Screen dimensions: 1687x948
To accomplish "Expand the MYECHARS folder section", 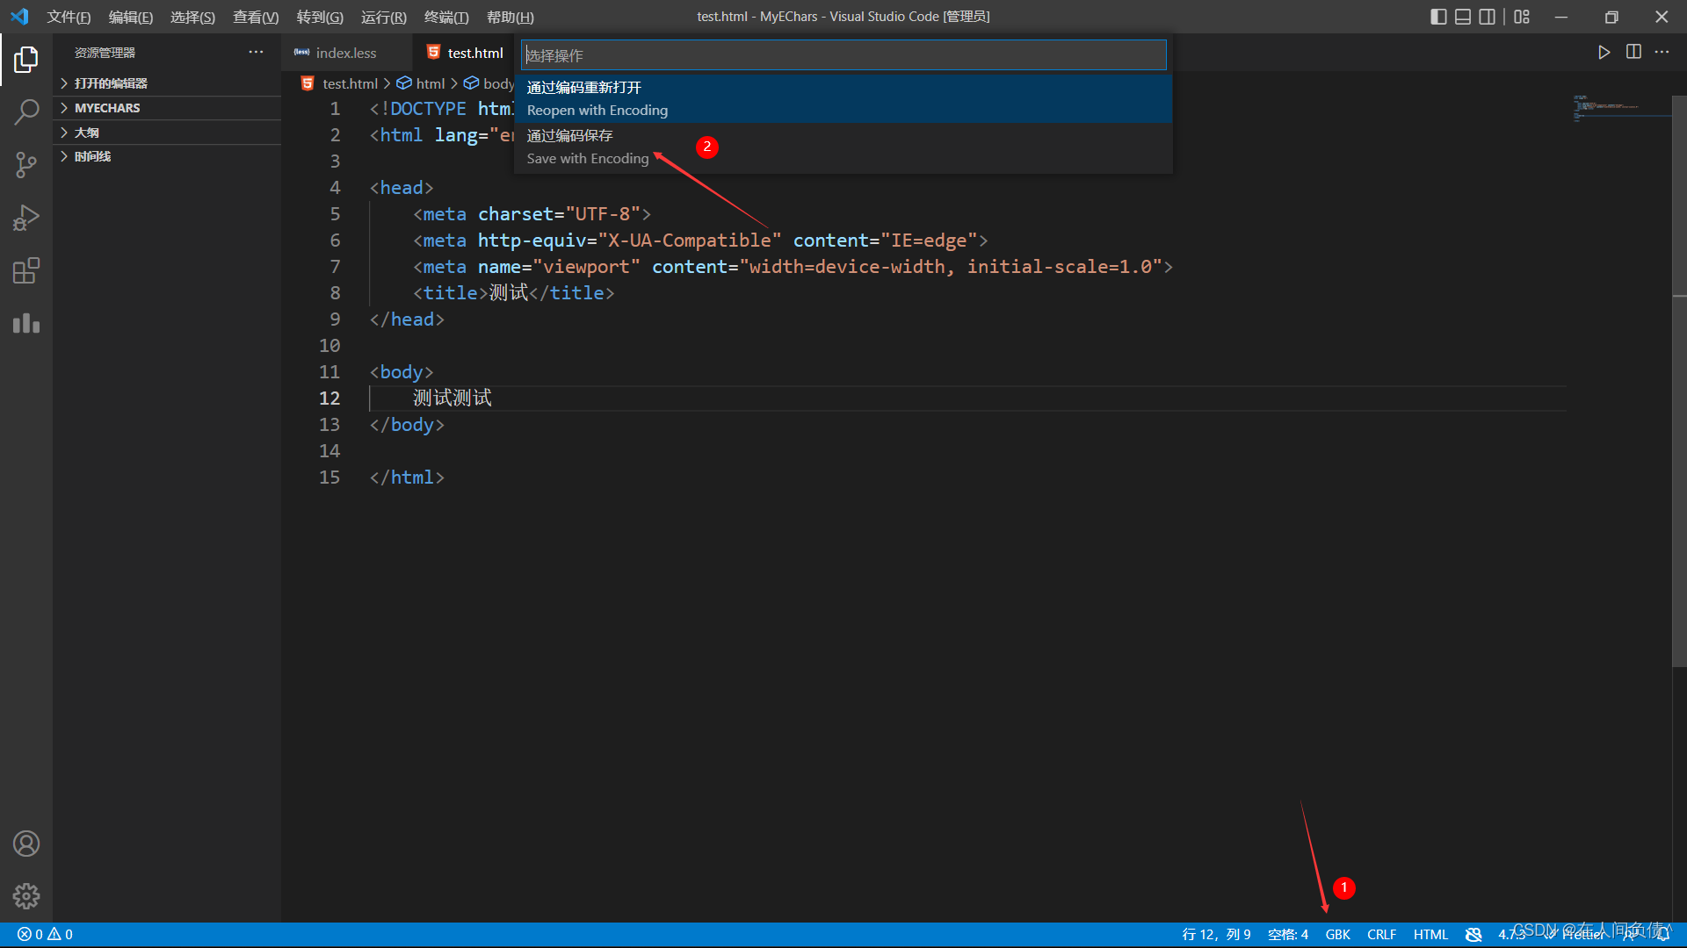I will tap(107, 108).
